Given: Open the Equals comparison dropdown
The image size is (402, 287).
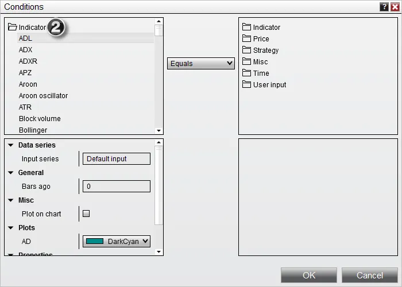Looking at the screenshot, I should pos(201,63).
